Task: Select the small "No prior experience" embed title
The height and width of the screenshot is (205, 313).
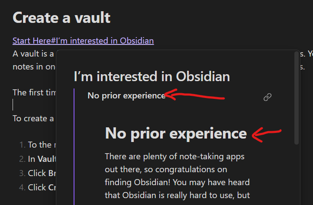Action: 126,96
